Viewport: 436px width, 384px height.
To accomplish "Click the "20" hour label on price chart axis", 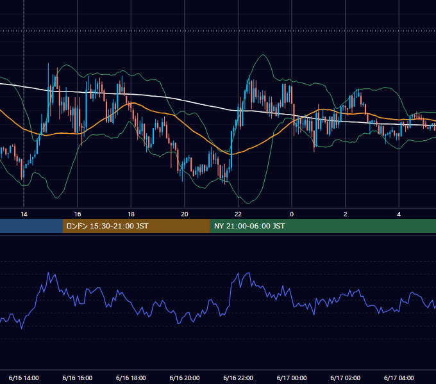I will (x=185, y=214).
